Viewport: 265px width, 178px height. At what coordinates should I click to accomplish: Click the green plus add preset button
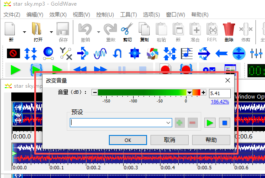[x=180, y=123]
